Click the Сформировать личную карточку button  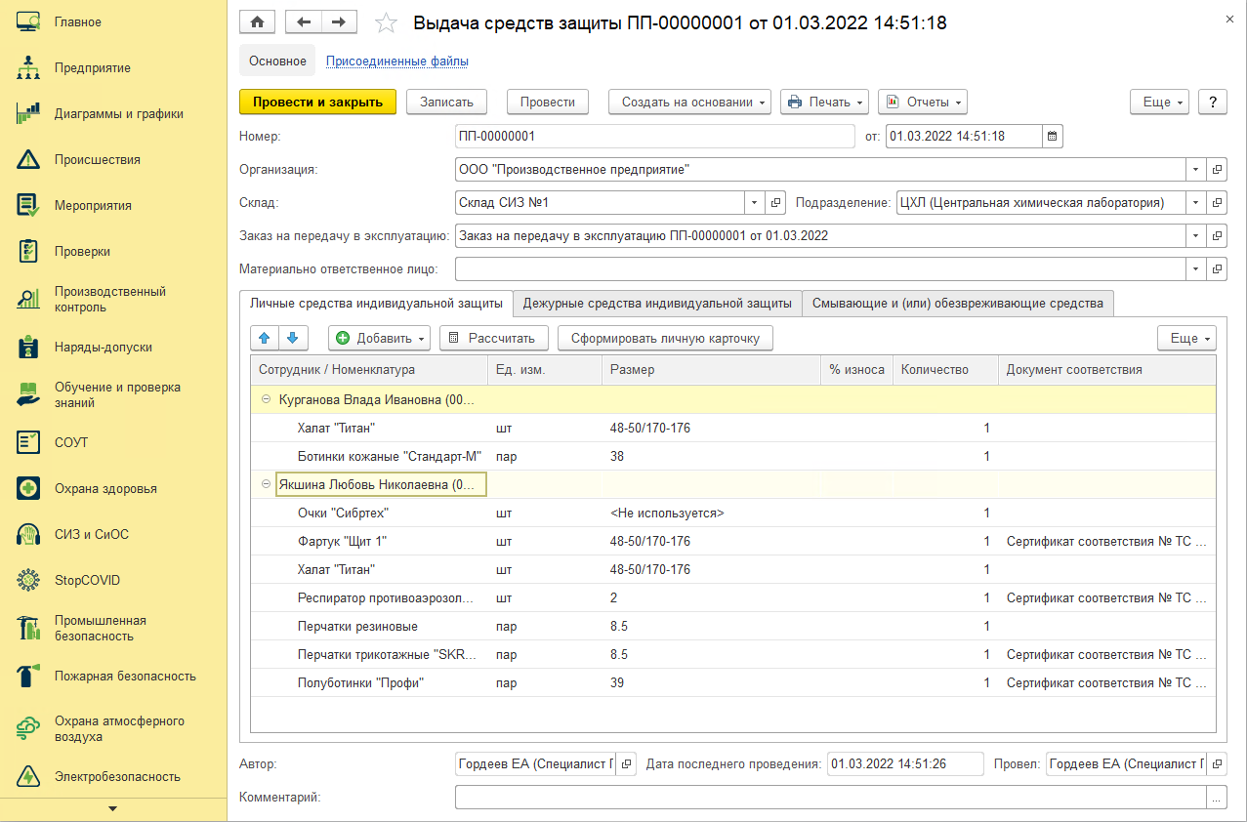pyautogui.click(x=665, y=338)
